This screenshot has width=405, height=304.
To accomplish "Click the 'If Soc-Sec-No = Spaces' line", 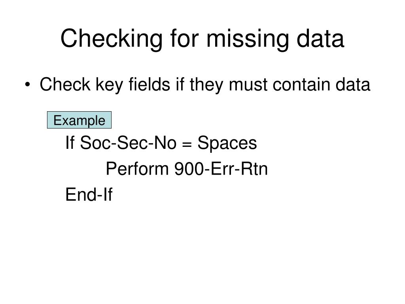I will (161, 143).
